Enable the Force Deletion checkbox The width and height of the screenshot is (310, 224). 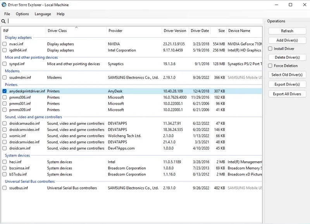pyautogui.click(x=270, y=66)
